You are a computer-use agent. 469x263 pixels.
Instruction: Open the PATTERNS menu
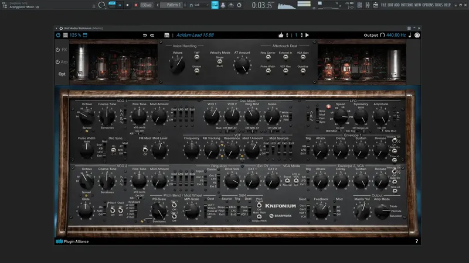click(x=407, y=5)
